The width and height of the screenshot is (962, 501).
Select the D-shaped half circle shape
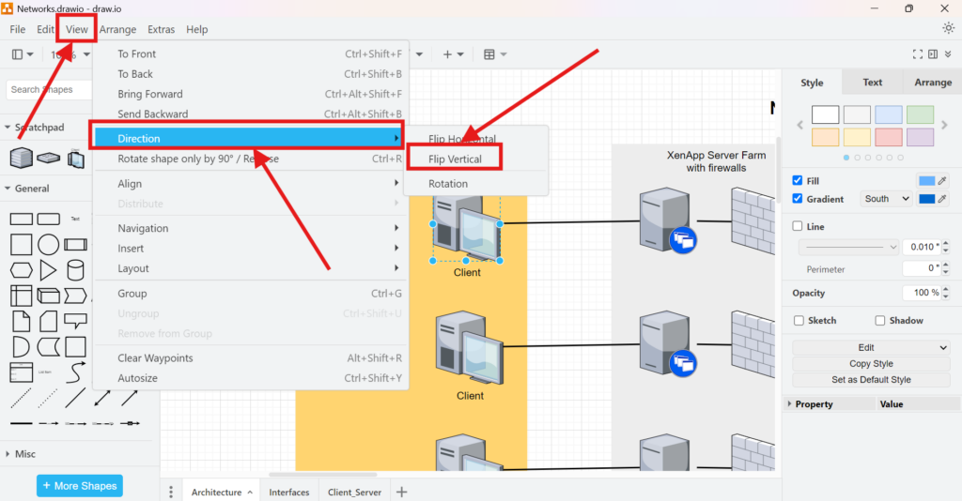point(21,346)
